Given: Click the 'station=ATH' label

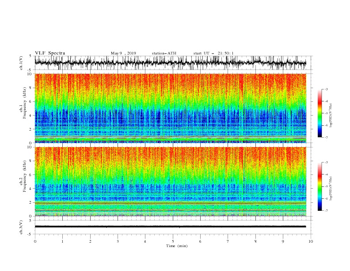Looking at the screenshot, I should coord(164,53).
